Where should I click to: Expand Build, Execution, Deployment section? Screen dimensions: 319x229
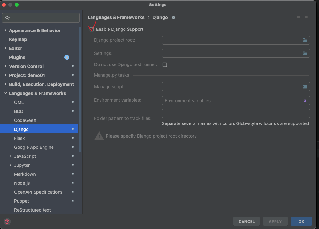coord(5,84)
